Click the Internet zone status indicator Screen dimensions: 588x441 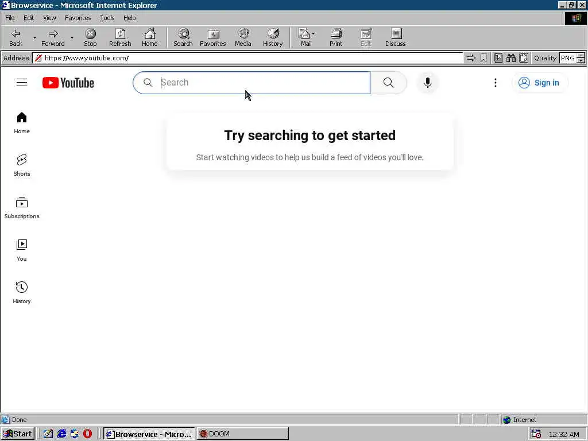click(519, 420)
